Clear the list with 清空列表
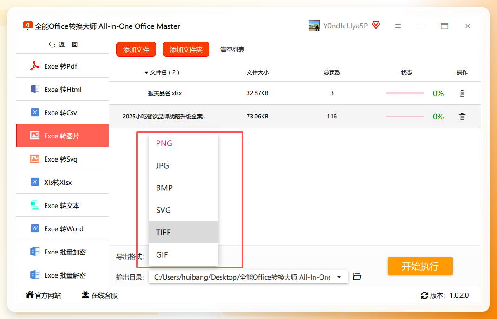The height and width of the screenshot is (319, 497). tap(232, 50)
